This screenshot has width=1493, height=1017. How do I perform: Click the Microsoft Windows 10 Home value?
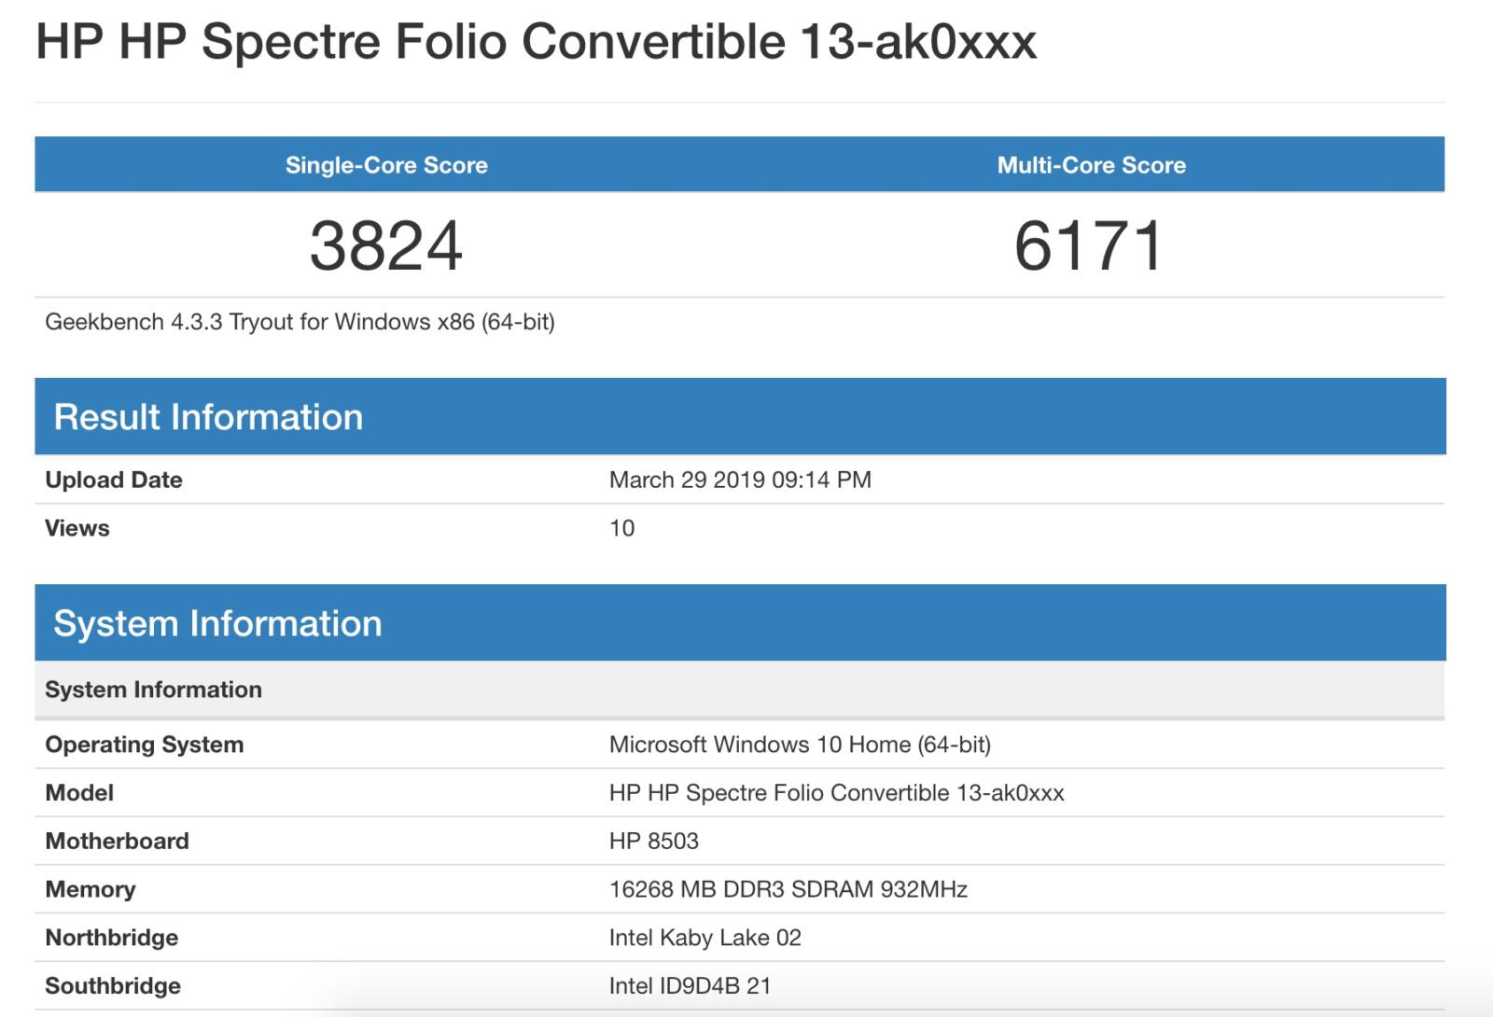pyautogui.click(x=800, y=745)
